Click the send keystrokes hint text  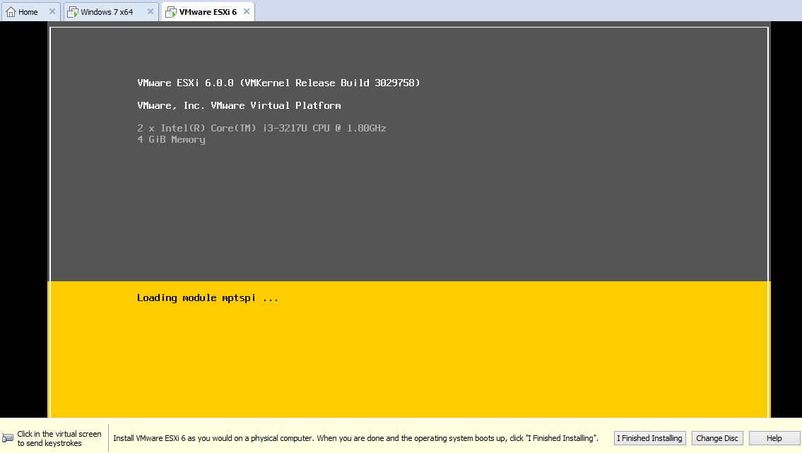tap(59, 438)
